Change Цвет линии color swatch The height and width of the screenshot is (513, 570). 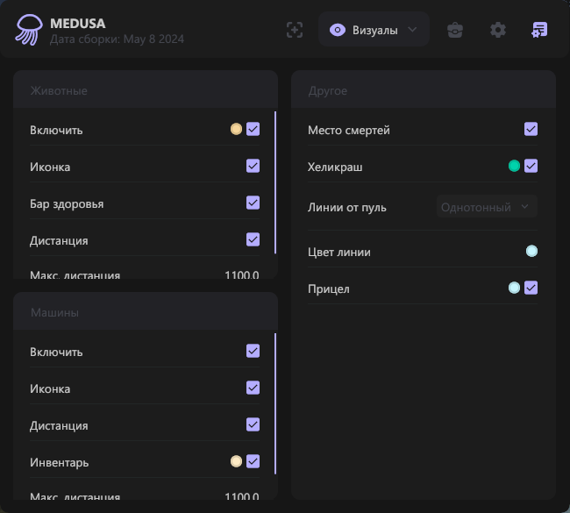(x=531, y=252)
